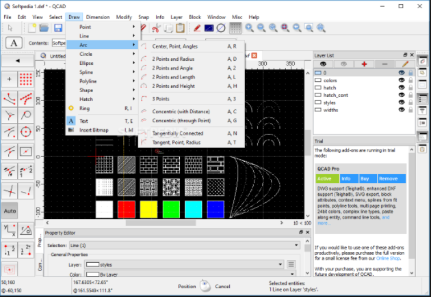
Task: Toggle visibility of hatch layer
Action: (x=402, y=87)
